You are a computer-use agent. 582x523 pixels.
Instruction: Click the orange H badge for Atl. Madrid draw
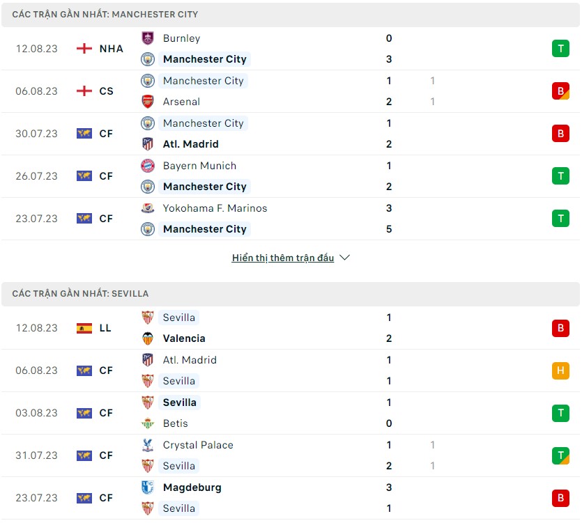click(560, 370)
